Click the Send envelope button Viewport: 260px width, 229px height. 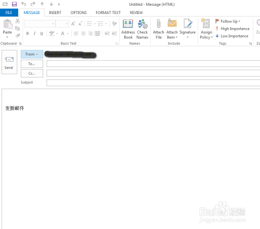pos(9,62)
